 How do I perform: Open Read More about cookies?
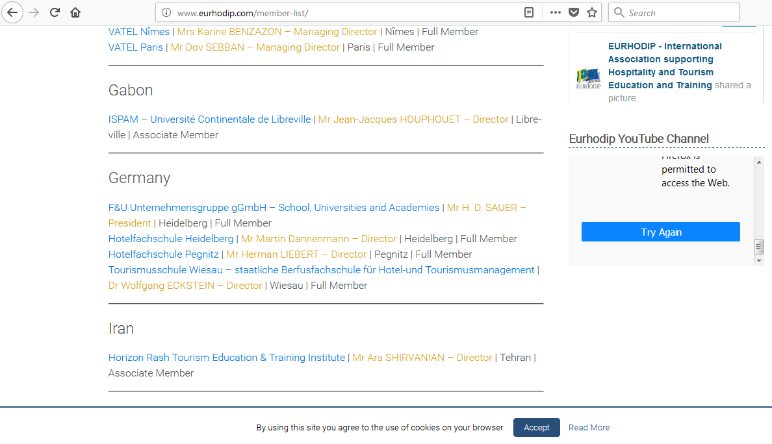589,428
